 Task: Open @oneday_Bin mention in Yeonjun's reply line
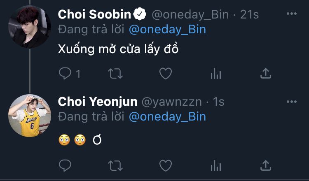(167, 116)
